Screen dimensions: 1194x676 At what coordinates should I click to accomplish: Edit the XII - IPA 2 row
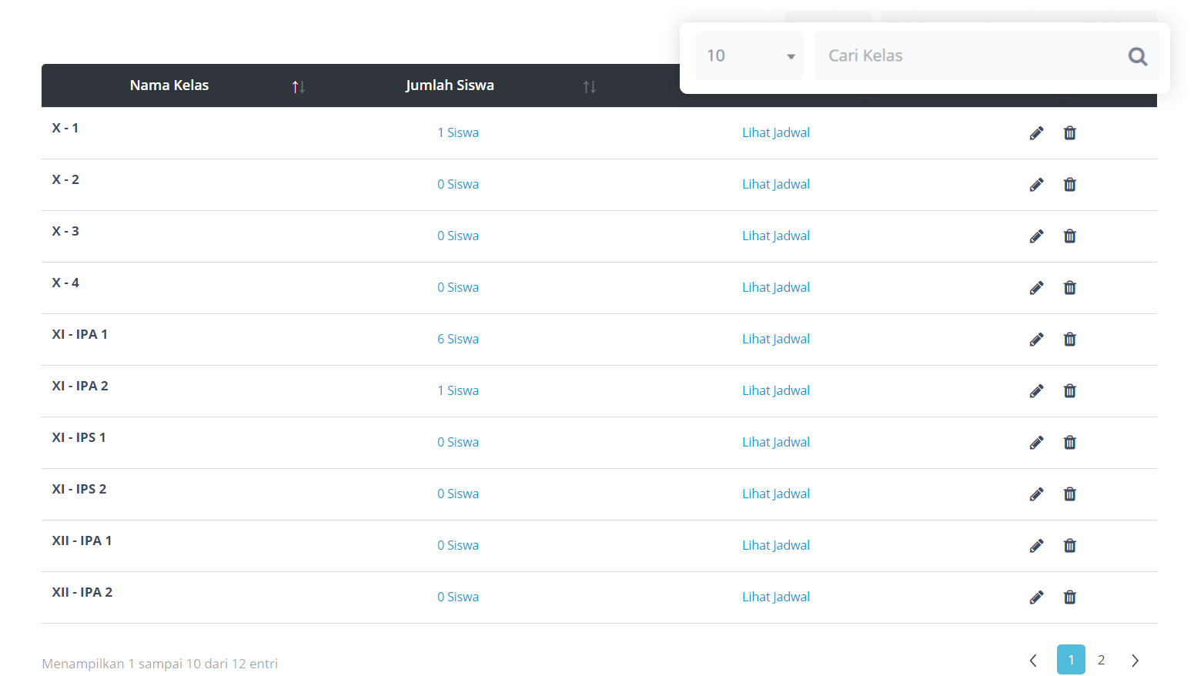coord(1036,597)
